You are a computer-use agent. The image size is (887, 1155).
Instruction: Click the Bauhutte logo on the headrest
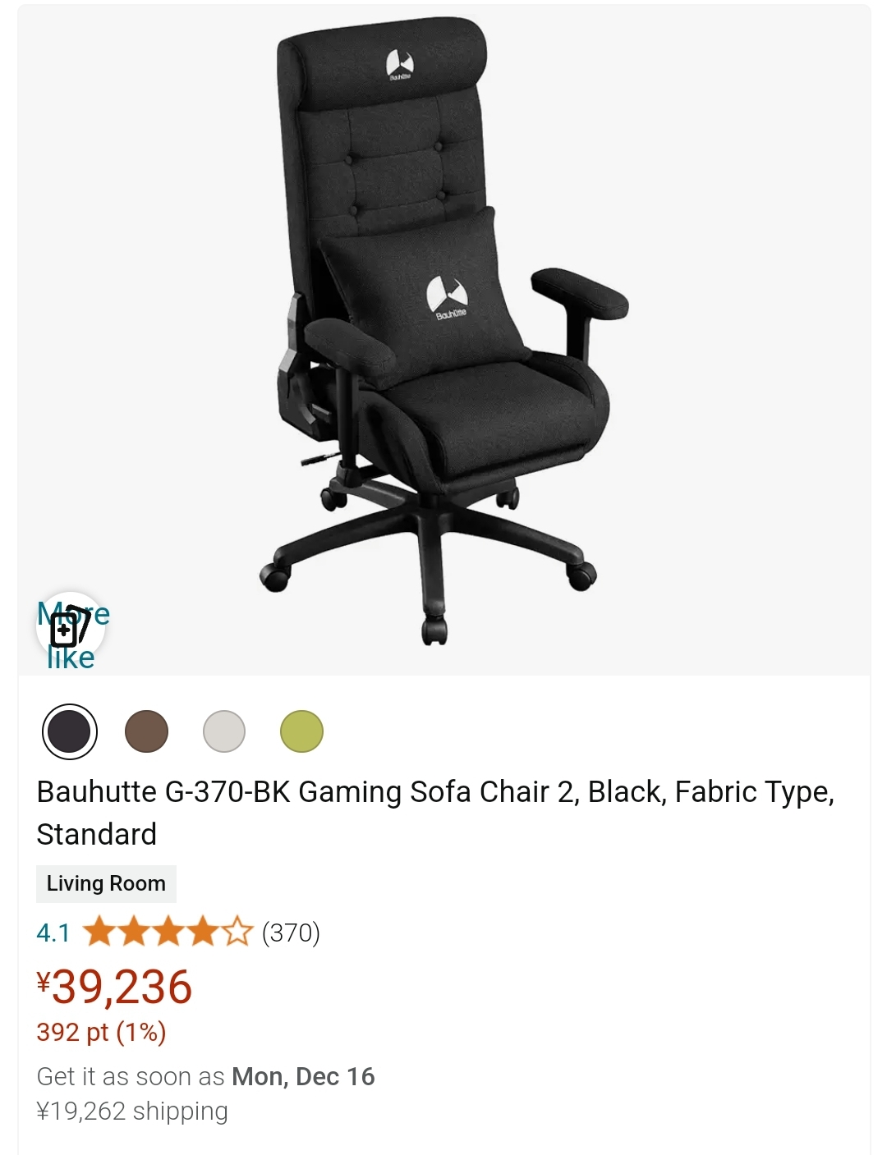tap(400, 65)
